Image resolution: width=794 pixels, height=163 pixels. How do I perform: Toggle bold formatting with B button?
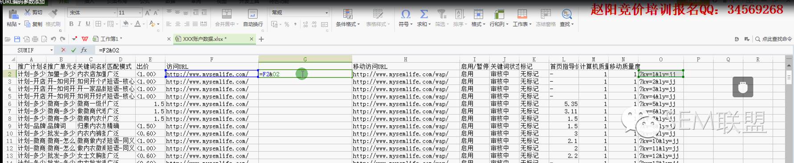tap(71, 24)
